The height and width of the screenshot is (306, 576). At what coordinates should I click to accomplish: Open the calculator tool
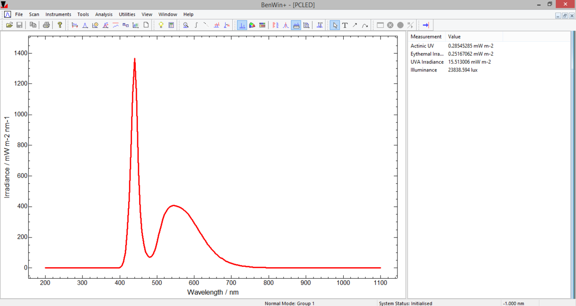point(171,24)
